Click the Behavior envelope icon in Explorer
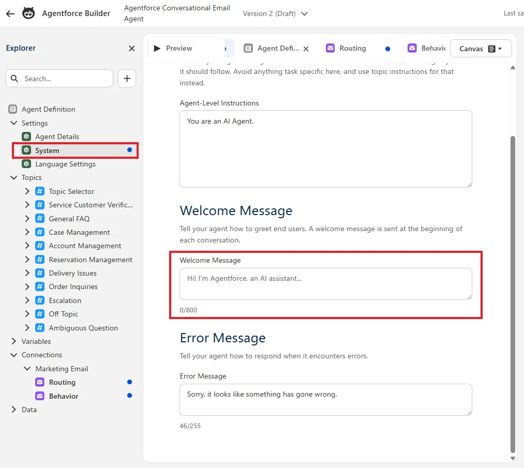The height and width of the screenshot is (468, 524). (40, 396)
